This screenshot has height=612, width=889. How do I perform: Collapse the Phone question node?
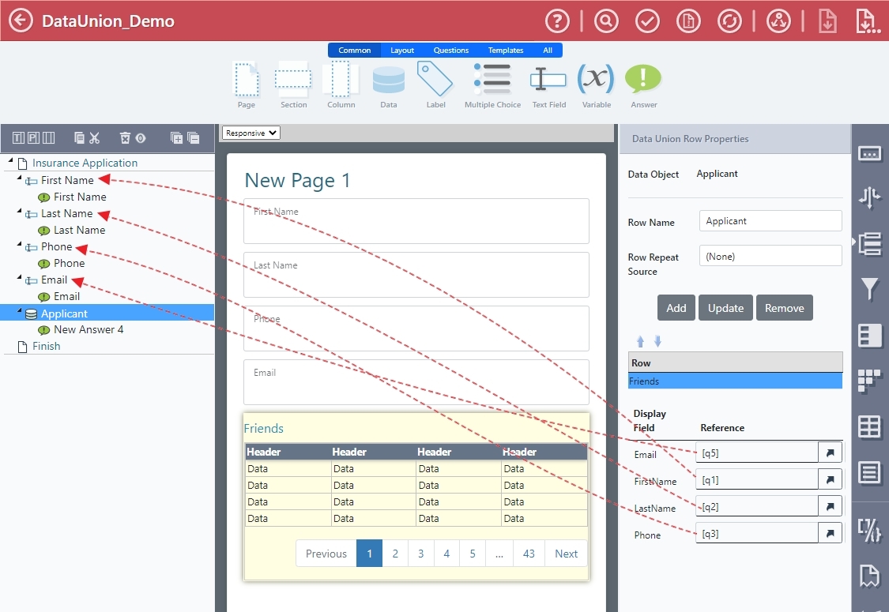point(19,245)
